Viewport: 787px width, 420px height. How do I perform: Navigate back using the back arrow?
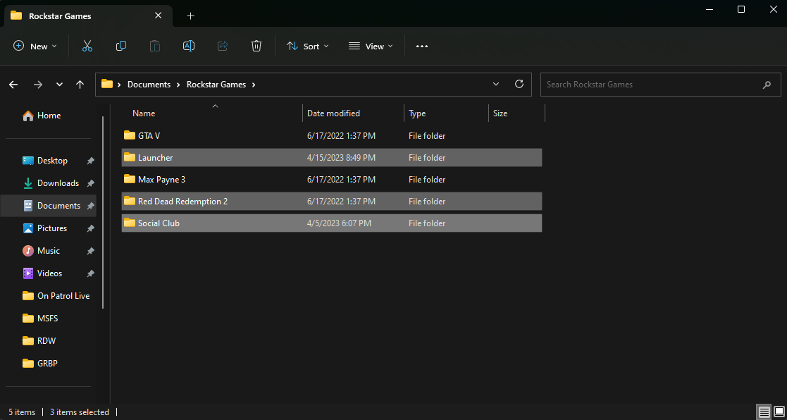pos(13,85)
